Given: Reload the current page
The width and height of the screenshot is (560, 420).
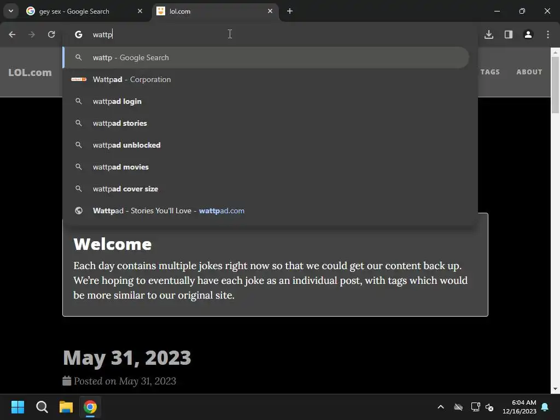Looking at the screenshot, I should (51, 34).
